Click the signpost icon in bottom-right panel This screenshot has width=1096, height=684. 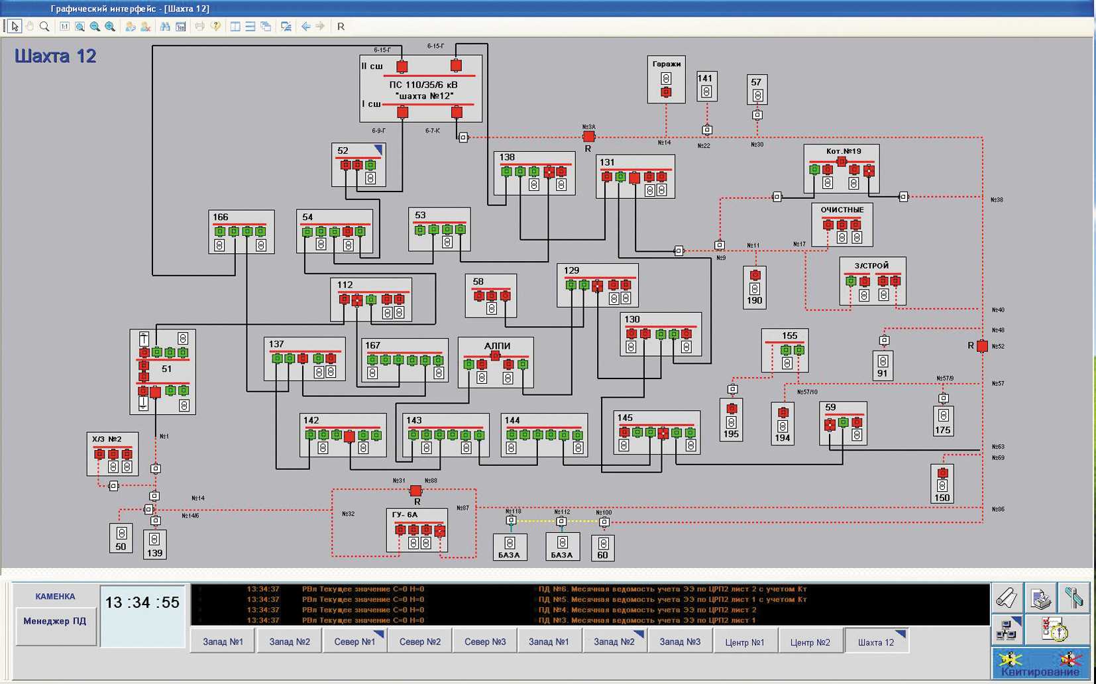click(1073, 598)
